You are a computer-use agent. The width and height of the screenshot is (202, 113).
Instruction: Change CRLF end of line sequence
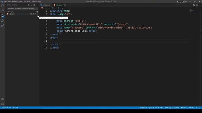click(162, 108)
